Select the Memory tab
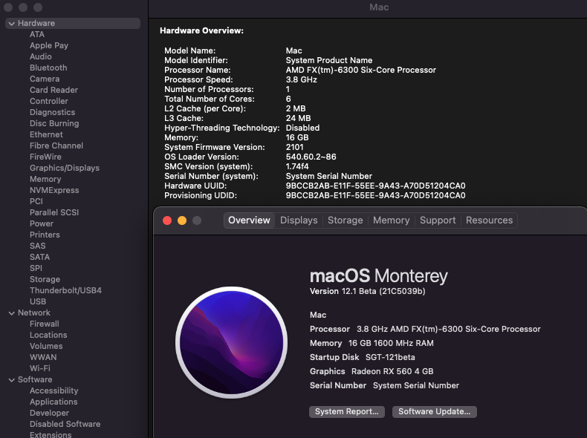 tap(391, 220)
